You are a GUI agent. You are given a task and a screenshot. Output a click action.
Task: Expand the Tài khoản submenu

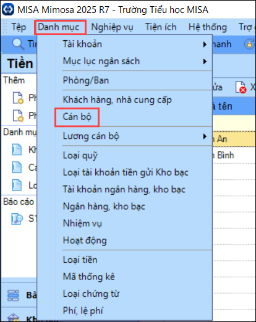click(x=125, y=44)
